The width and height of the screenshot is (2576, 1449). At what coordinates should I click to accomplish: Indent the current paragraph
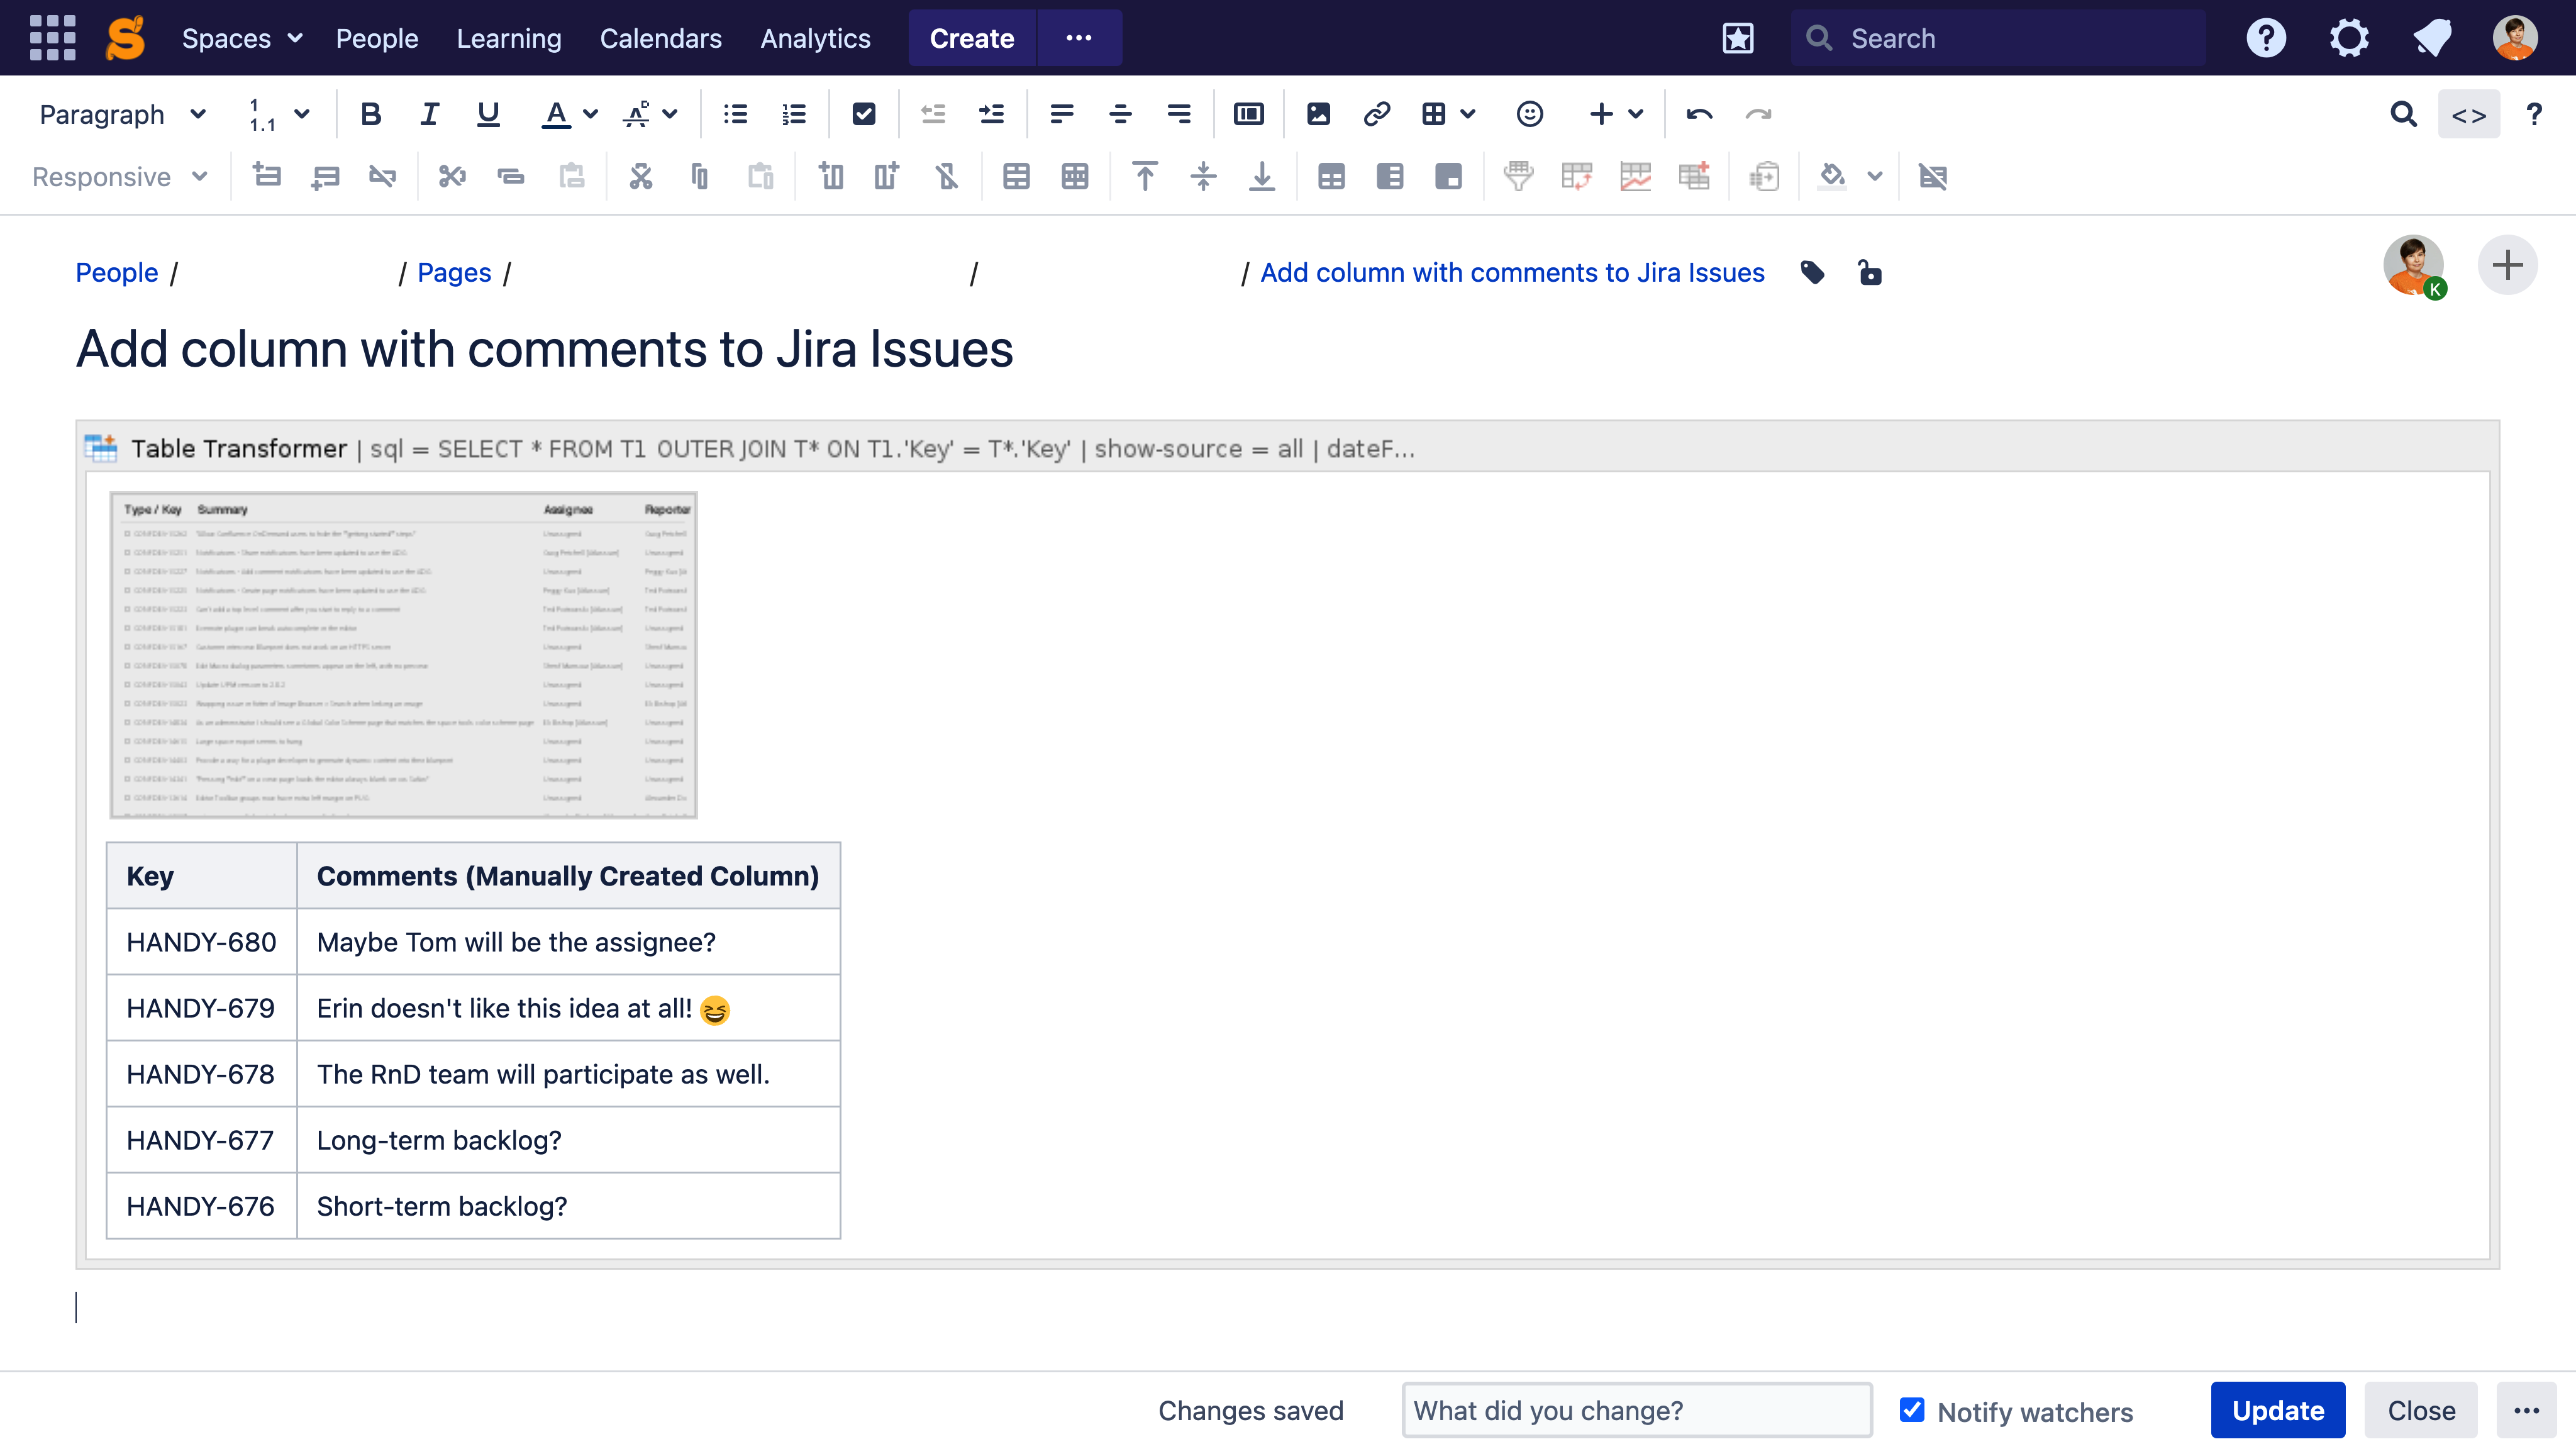coord(992,114)
